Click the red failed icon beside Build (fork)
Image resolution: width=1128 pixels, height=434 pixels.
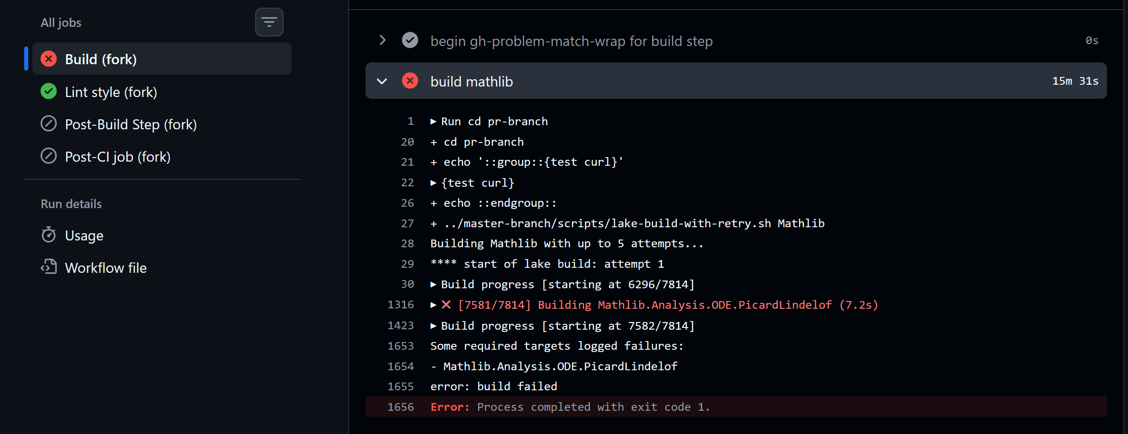[49, 59]
